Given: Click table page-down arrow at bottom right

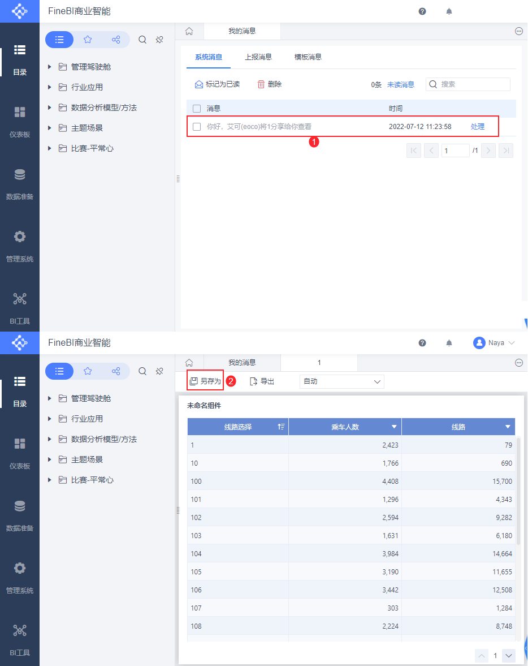Looking at the screenshot, I should pos(508,656).
